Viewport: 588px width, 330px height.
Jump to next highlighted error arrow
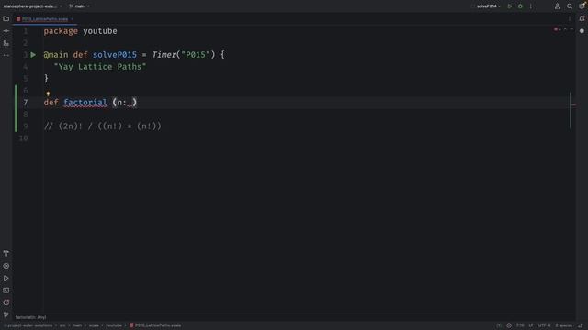coord(571,29)
